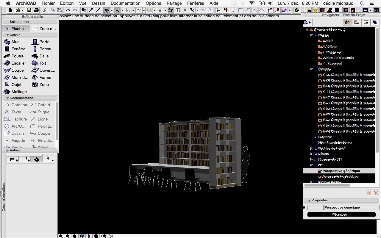Collapse the Etages tree node
381x238 pixels.
pos(311,35)
